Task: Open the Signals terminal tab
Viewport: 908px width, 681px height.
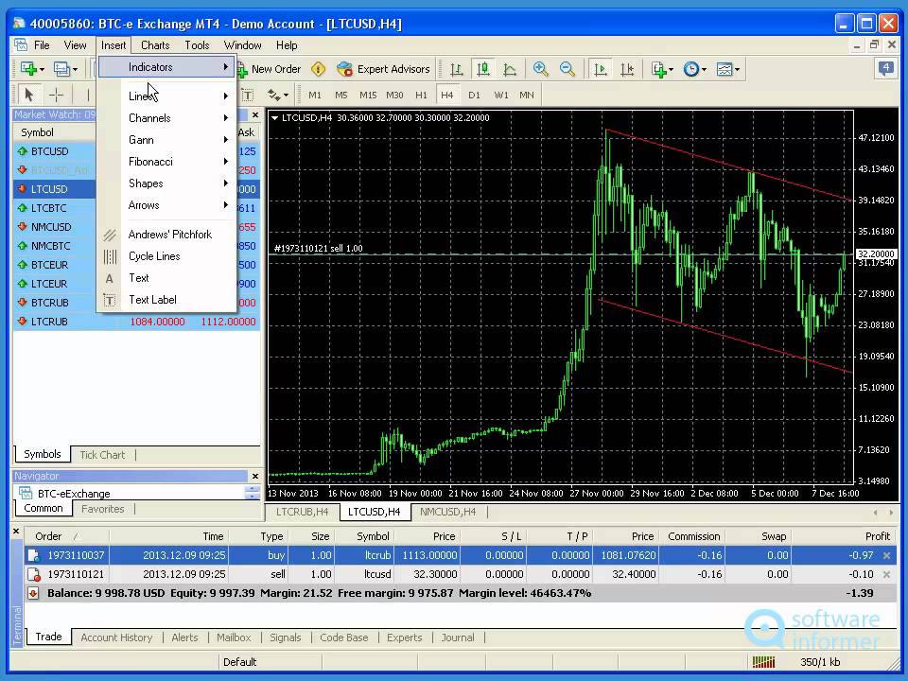Action: (286, 637)
